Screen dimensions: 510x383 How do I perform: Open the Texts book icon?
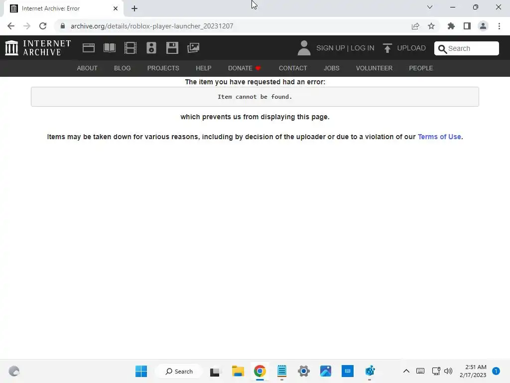tap(109, 48)
